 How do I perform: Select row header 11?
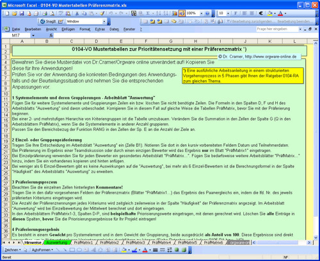click(6, 99)
